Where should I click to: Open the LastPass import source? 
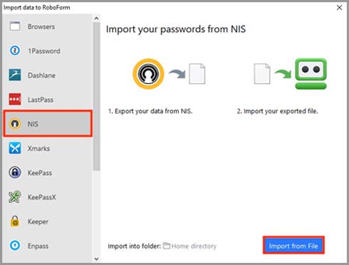pyautogui.click(x=48, y=100)
